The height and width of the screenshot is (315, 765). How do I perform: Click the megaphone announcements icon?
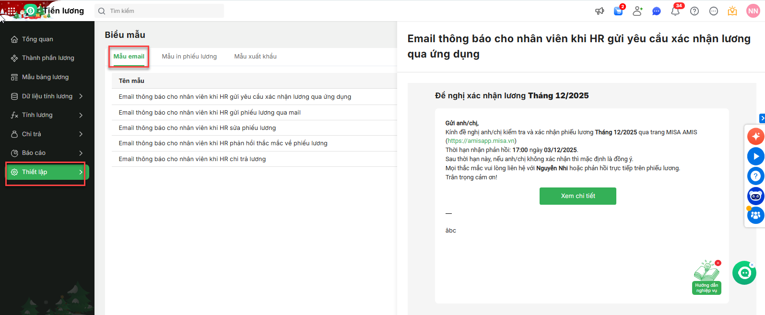tap(600, 11)
